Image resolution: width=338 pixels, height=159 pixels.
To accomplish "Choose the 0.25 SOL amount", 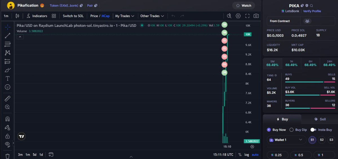I will (278, 155).
